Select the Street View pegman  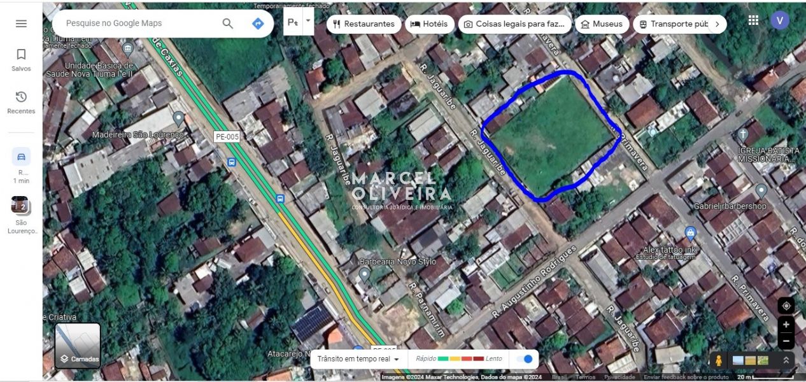coord(719,360)
